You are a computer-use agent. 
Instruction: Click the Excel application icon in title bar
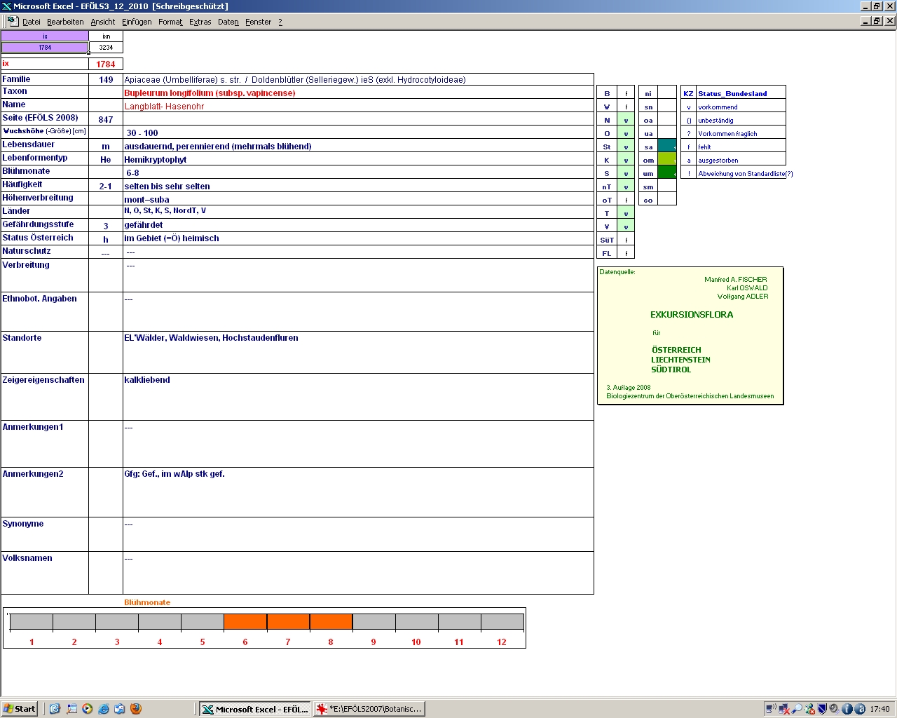coord(6,6)
